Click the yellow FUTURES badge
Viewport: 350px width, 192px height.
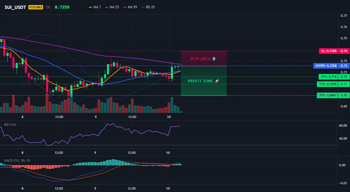[x=36, y=7]
